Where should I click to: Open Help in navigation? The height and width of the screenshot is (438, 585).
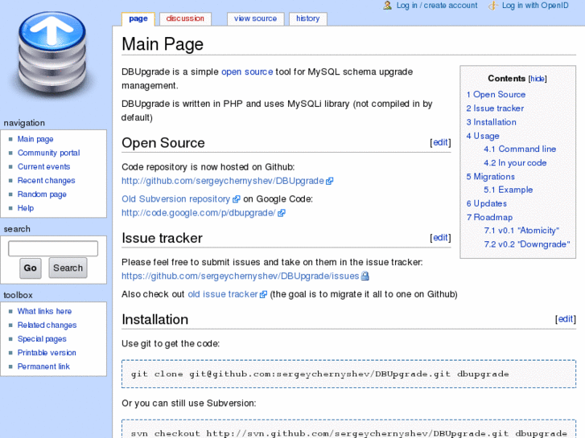pyautogui.click(x=26, y=208)
